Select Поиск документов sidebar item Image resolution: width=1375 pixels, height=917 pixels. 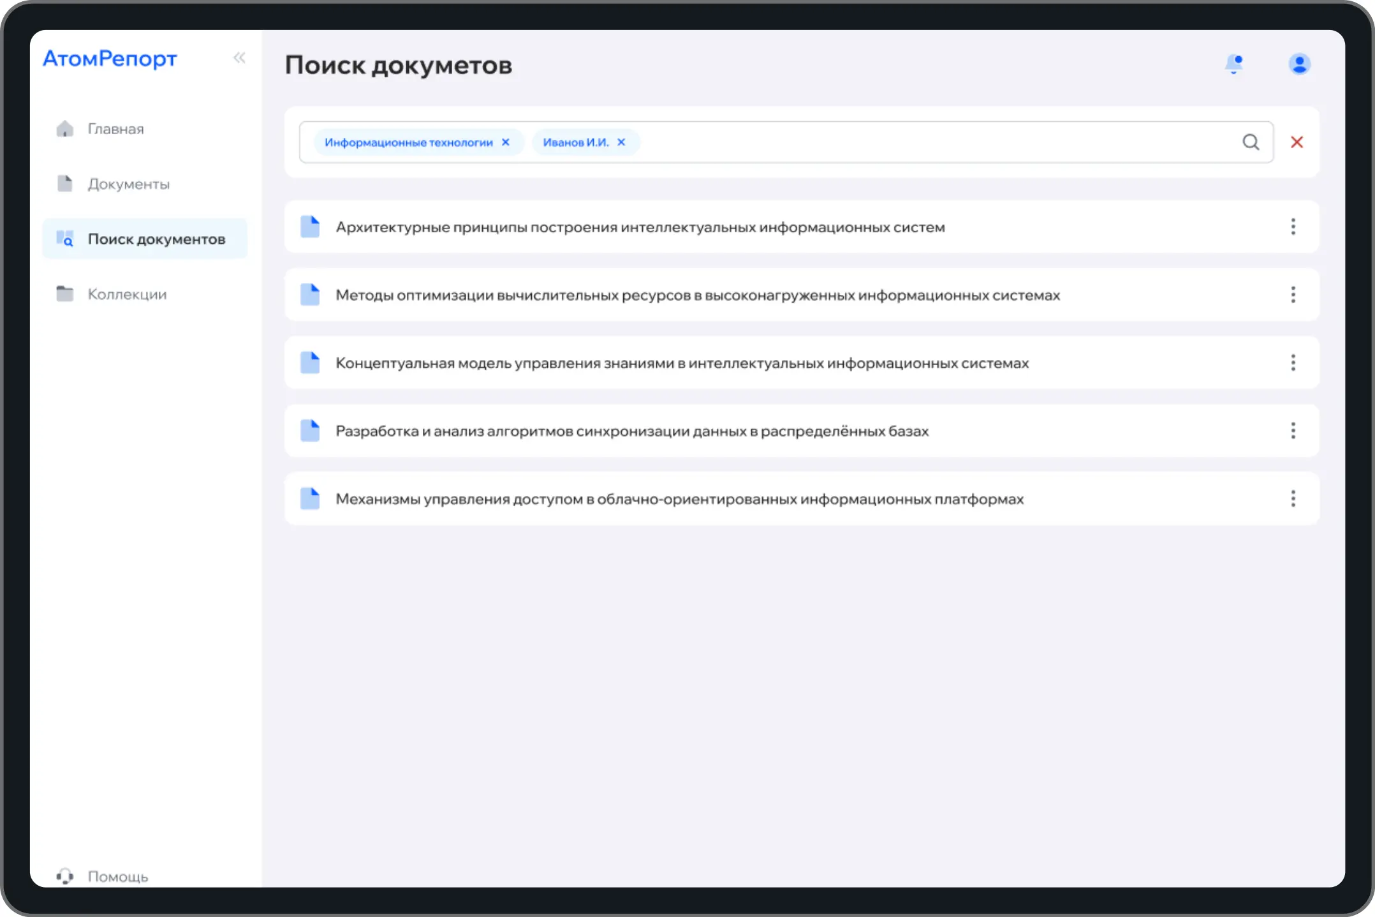[156, 239]
